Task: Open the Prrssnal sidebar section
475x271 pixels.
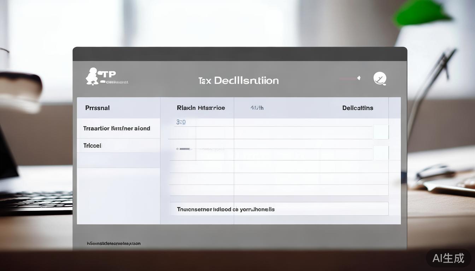Action: (x=98, y=108)
